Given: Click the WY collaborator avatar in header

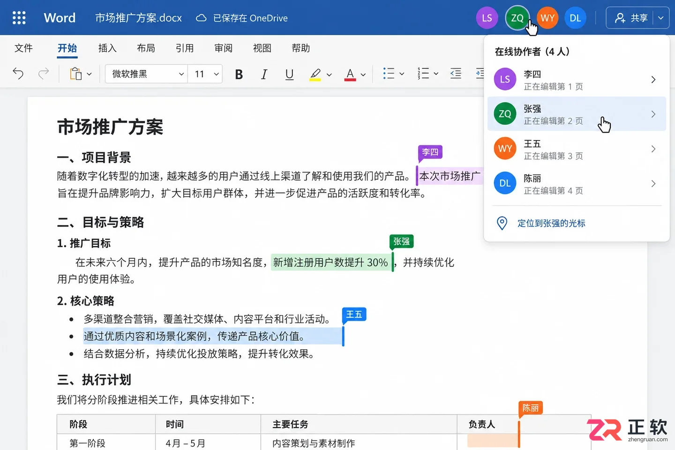Looking at the screenshot, I should [x=547, y=18].
